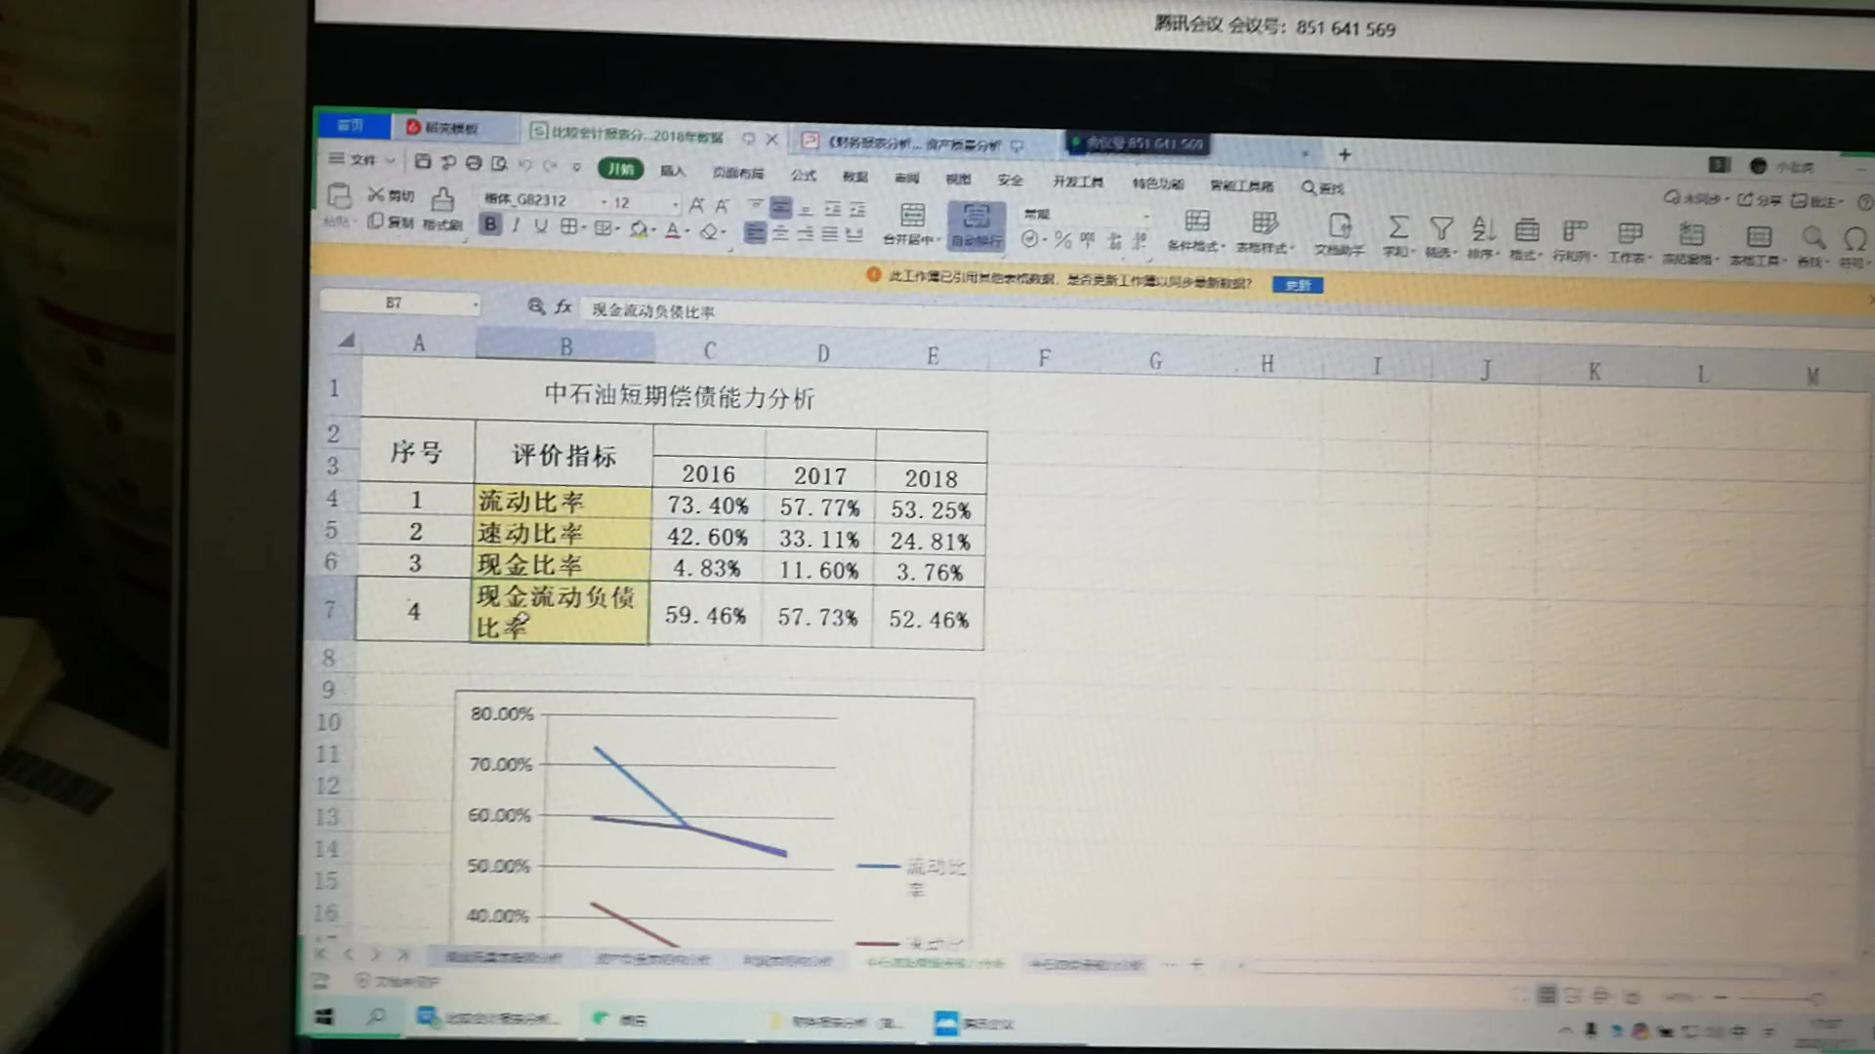Toggle Bold formatting

click(x=490, y=225)
